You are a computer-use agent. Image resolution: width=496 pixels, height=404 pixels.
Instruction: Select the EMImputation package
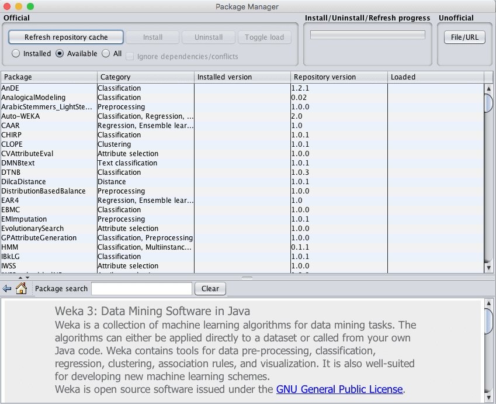[242, 219]
